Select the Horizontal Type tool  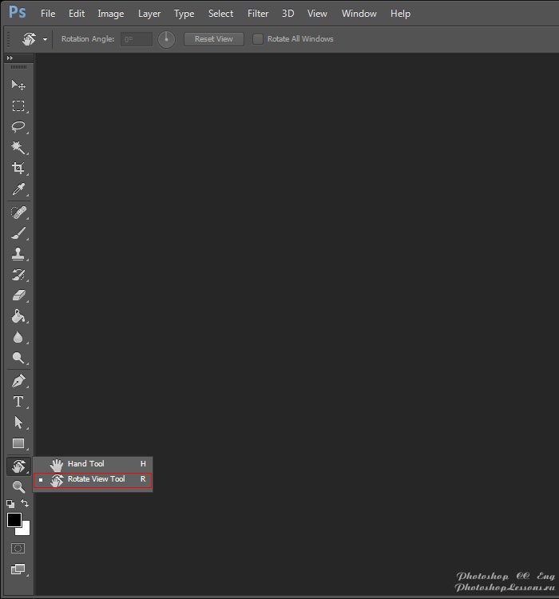click(18, 402)
